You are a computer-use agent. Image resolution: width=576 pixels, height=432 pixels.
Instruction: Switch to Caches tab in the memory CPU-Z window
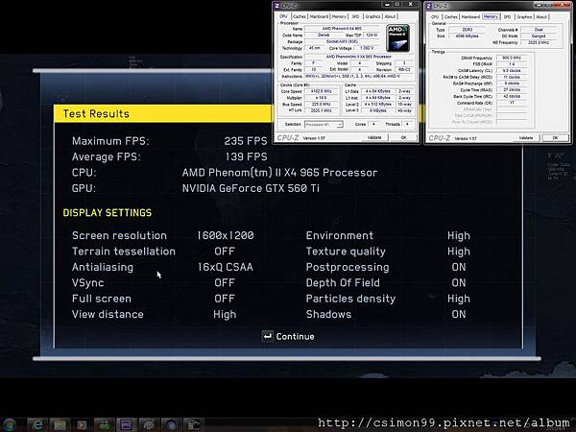click(451, 17)
